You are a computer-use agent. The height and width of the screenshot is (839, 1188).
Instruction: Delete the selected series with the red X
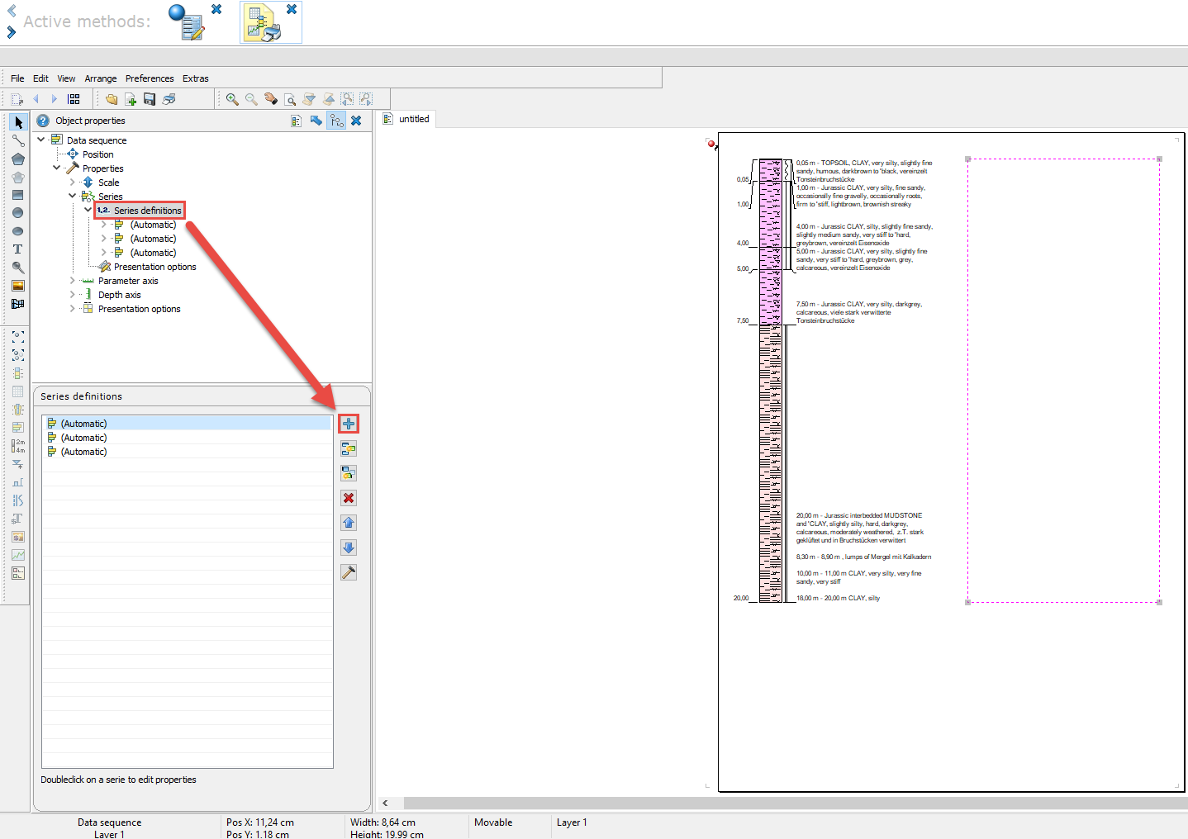tap(349, 498)
